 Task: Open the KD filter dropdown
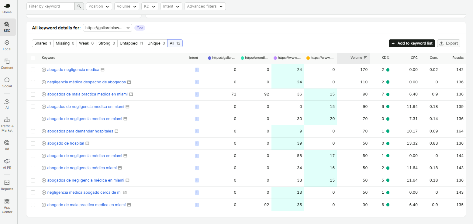click(150, 6)
